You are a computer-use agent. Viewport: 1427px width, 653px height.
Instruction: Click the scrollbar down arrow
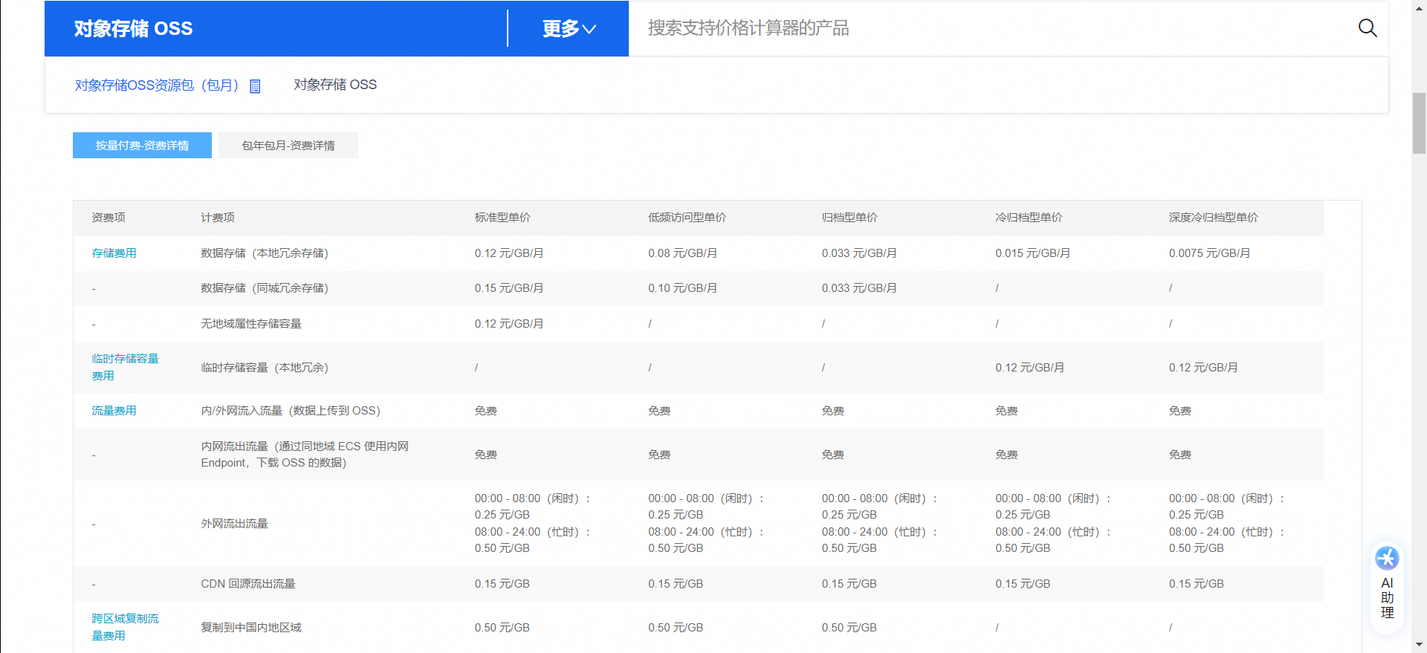click(x=1419, y=645)
